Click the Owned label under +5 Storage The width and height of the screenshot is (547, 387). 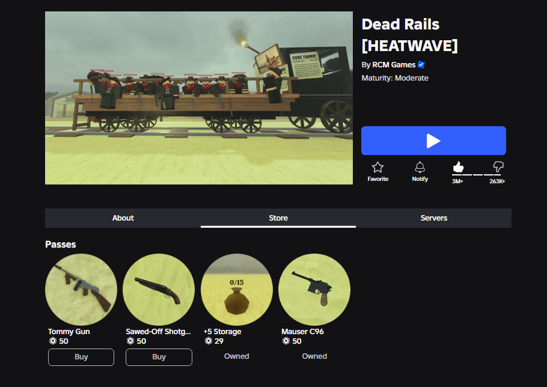click(x=236, y=356)
